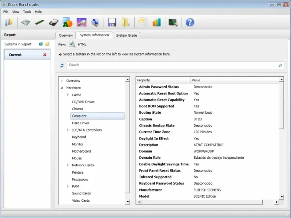Remove Current system with the red X
The image size is (291, 218).
click(x=45, y=55)
